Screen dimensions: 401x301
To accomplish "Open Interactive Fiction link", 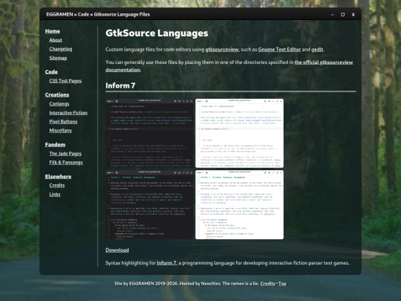I will click(68, 113).
